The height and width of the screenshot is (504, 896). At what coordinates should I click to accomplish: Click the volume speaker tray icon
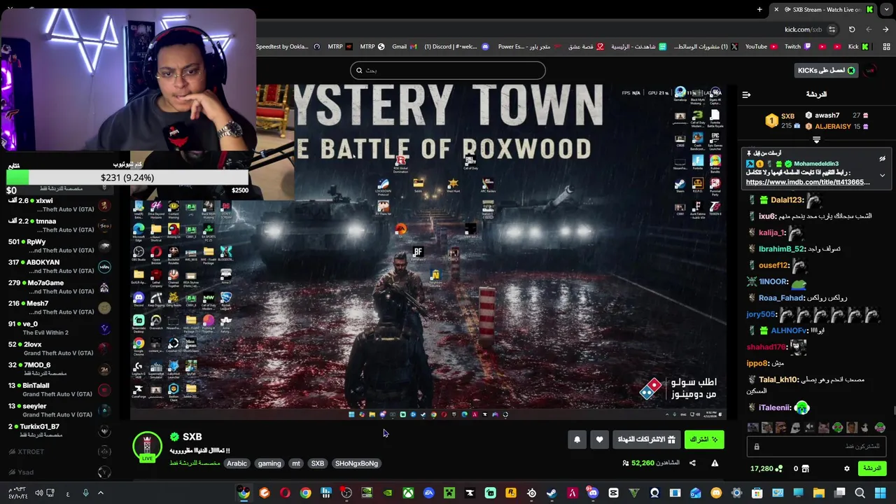tap(39, 493)
